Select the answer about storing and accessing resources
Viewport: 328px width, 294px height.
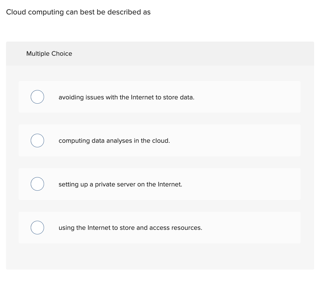point(130,228)
